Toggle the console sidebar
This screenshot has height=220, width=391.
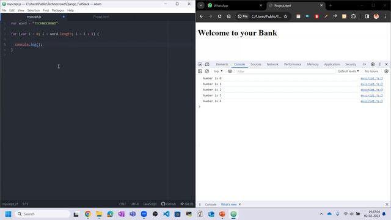[200, 71]
